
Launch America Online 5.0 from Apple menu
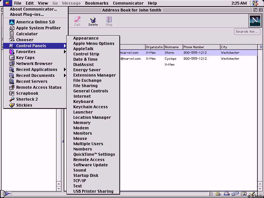(35, 22)
